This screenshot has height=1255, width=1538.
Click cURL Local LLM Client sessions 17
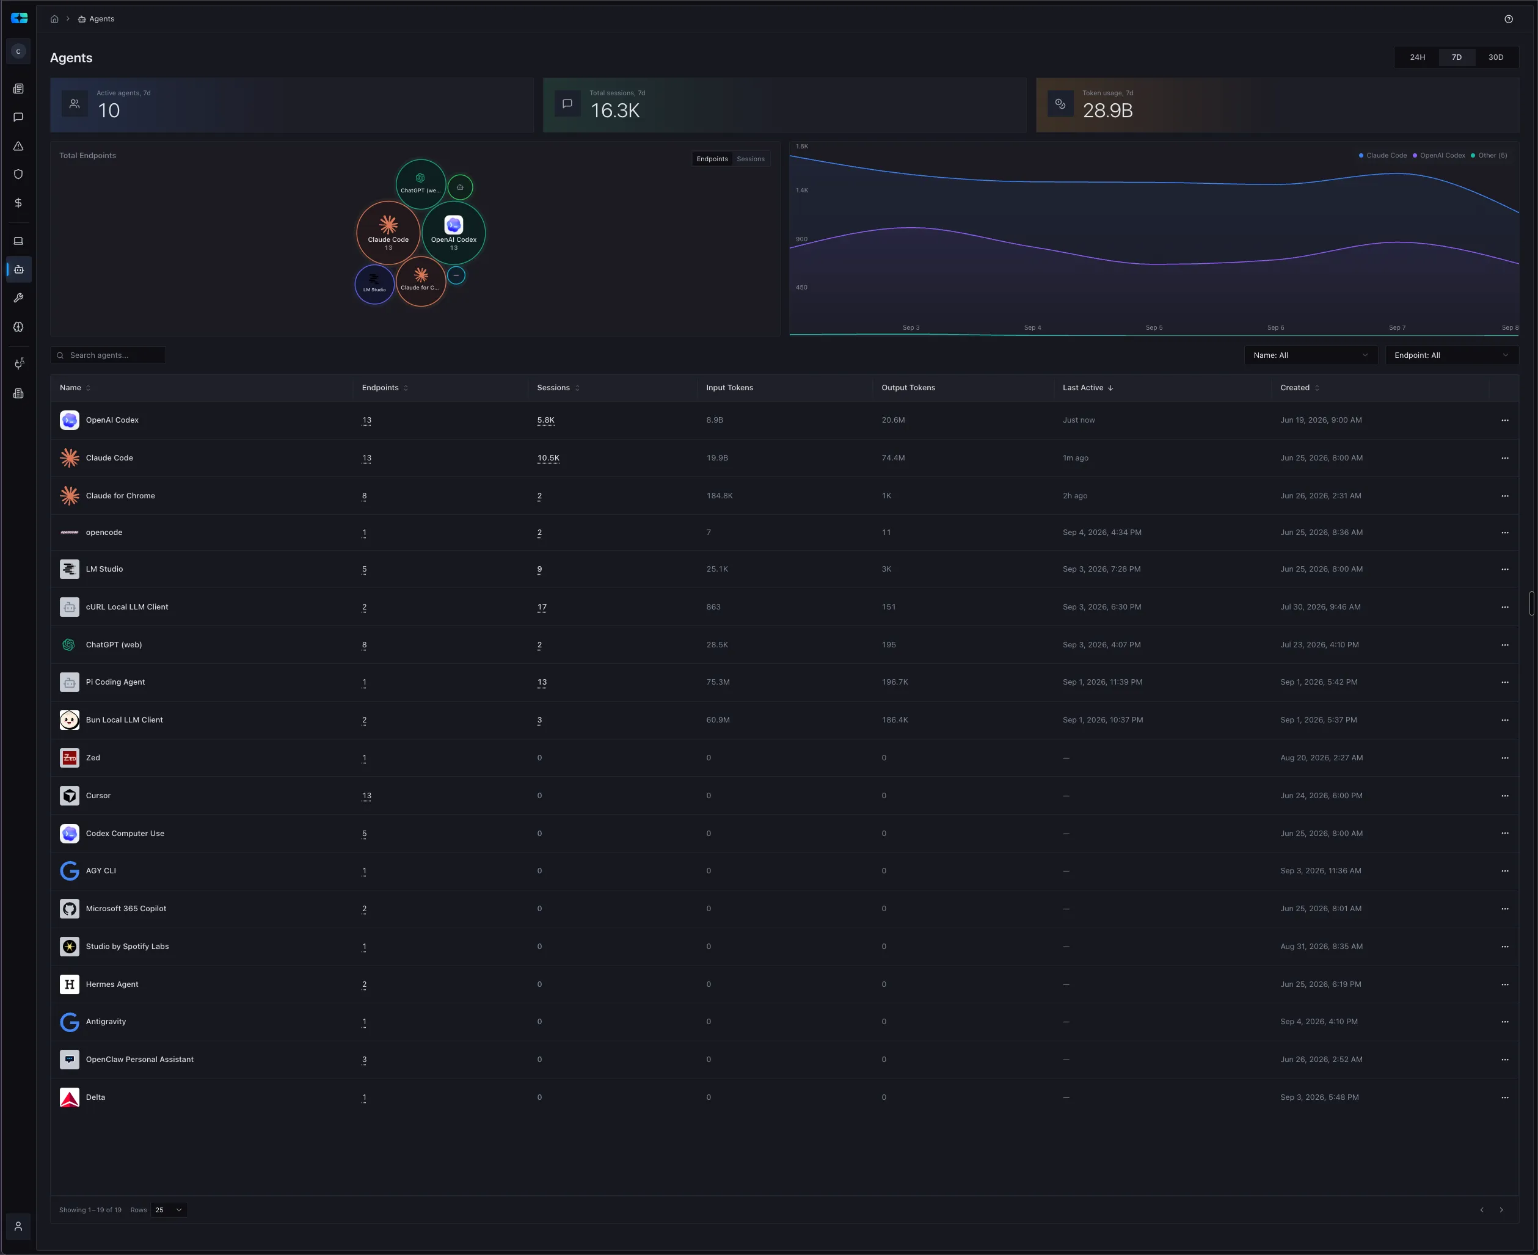542,607
